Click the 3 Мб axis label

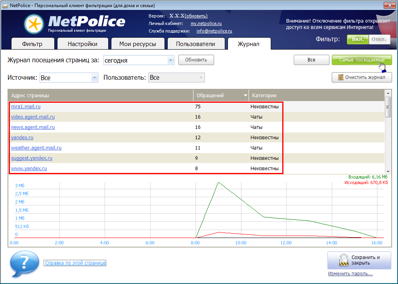click(20, 186)
